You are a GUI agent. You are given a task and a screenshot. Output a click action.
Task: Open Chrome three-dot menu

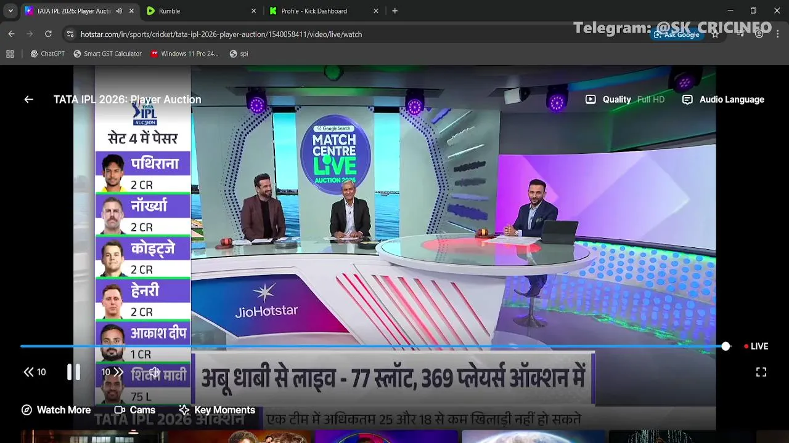click(x=778, y=34)
